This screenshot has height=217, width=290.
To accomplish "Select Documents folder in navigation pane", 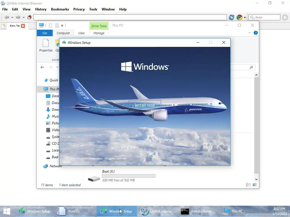I will [52, 103].
